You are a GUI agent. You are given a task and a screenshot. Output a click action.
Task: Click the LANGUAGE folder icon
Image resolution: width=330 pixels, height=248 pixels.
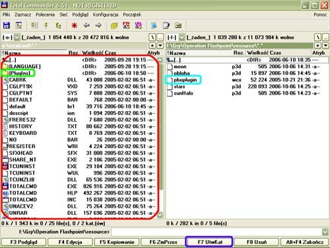(5, 67)
